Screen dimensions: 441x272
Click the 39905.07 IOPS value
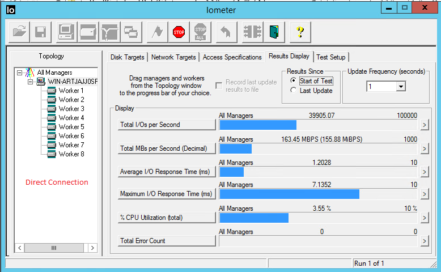322,116
